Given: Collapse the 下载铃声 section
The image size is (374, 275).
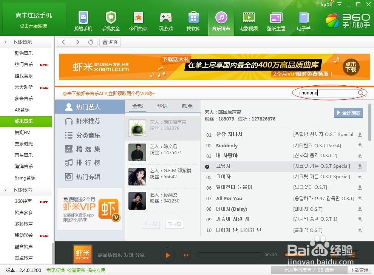Looking at the screenshot, I should click(x=6, y=190).
